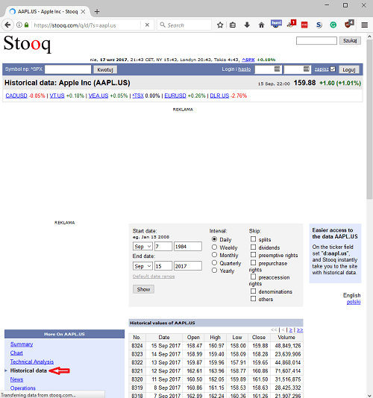373x398 pixels.
Task: Go to home page icon
Action: pos(261,25)
